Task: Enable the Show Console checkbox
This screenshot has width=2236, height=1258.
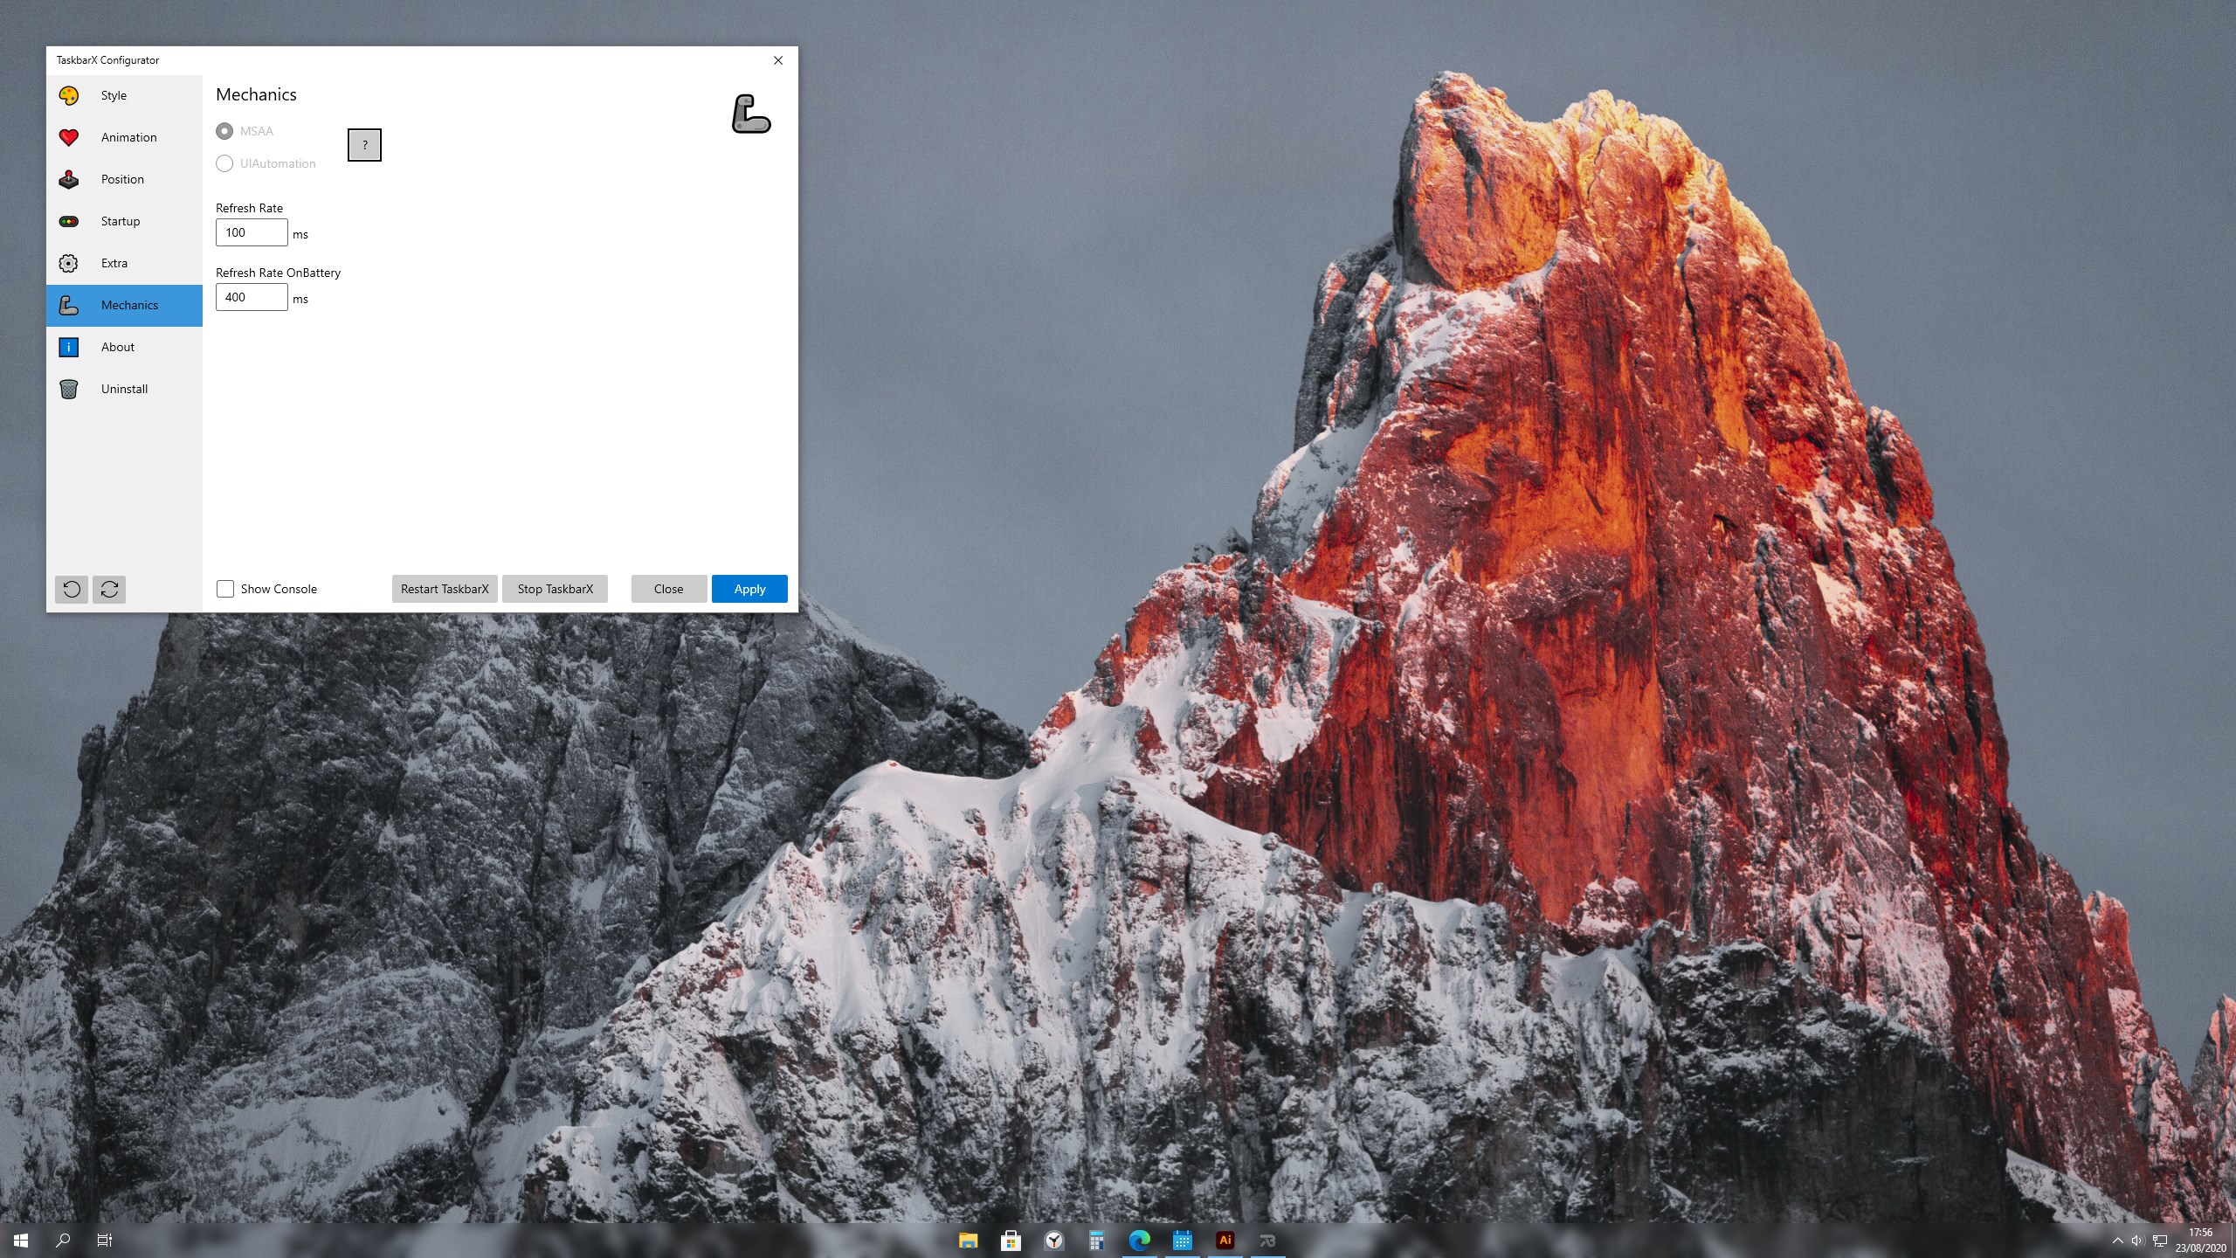Action: point(225,589)
